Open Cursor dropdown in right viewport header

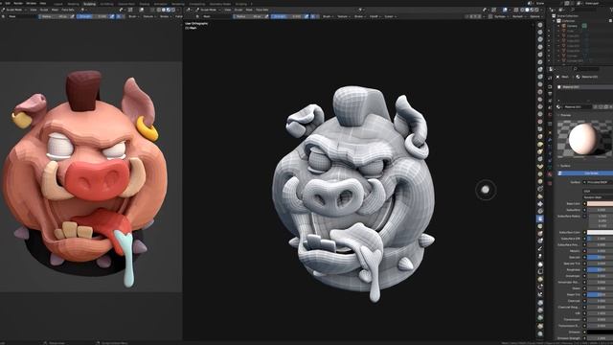[x=390, y=17]
